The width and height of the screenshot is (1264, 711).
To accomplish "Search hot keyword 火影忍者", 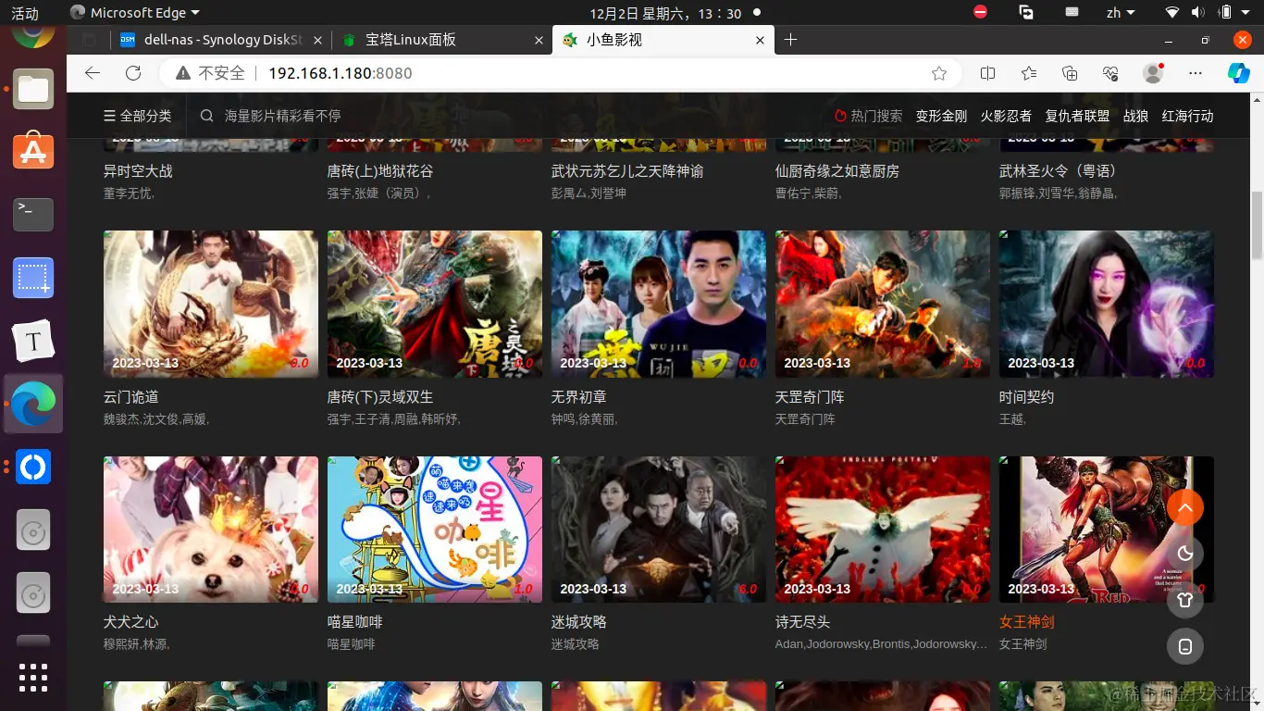I will (1006, 116).
